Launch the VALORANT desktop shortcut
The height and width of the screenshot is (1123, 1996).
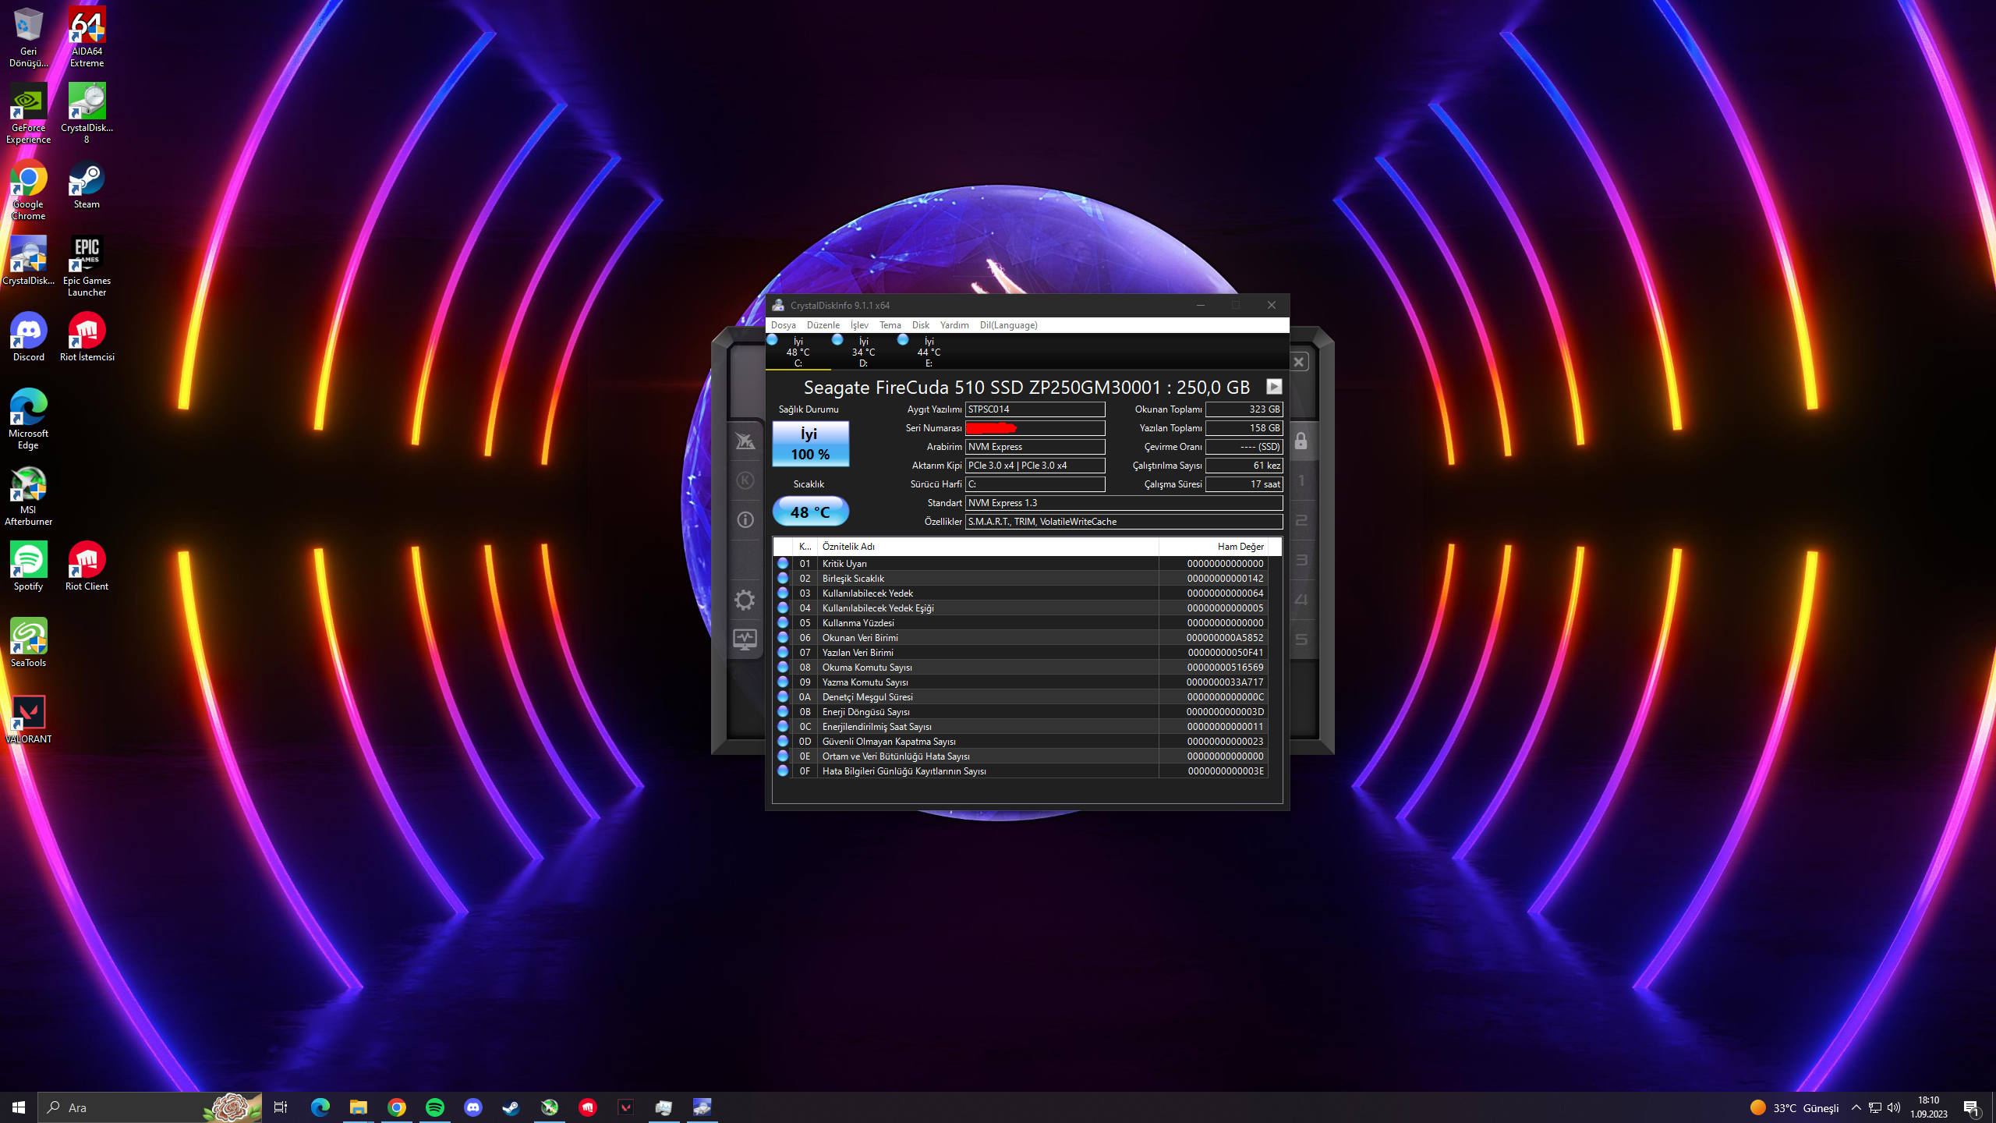pos(28,719)
